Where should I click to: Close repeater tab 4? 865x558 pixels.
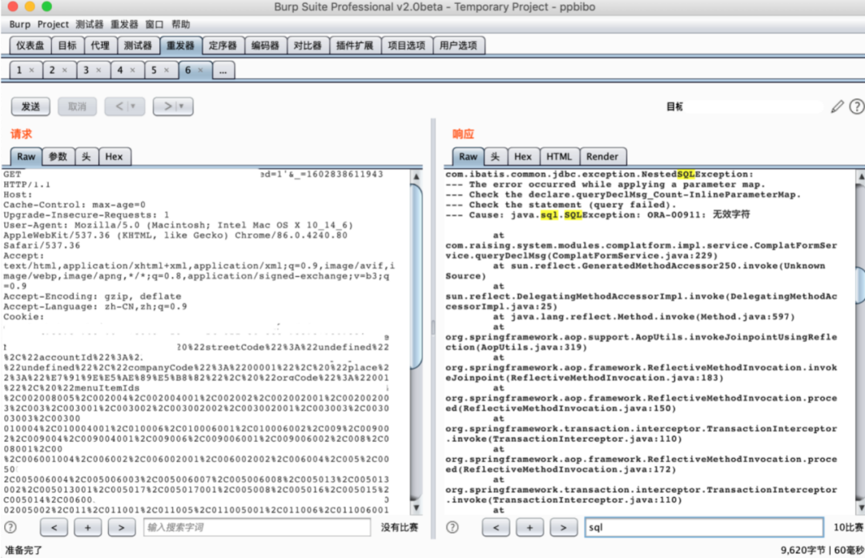(x=132, y=70)
